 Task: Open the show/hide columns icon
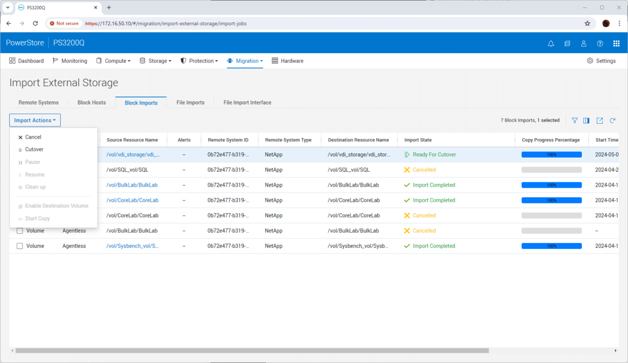pos(586,121)
